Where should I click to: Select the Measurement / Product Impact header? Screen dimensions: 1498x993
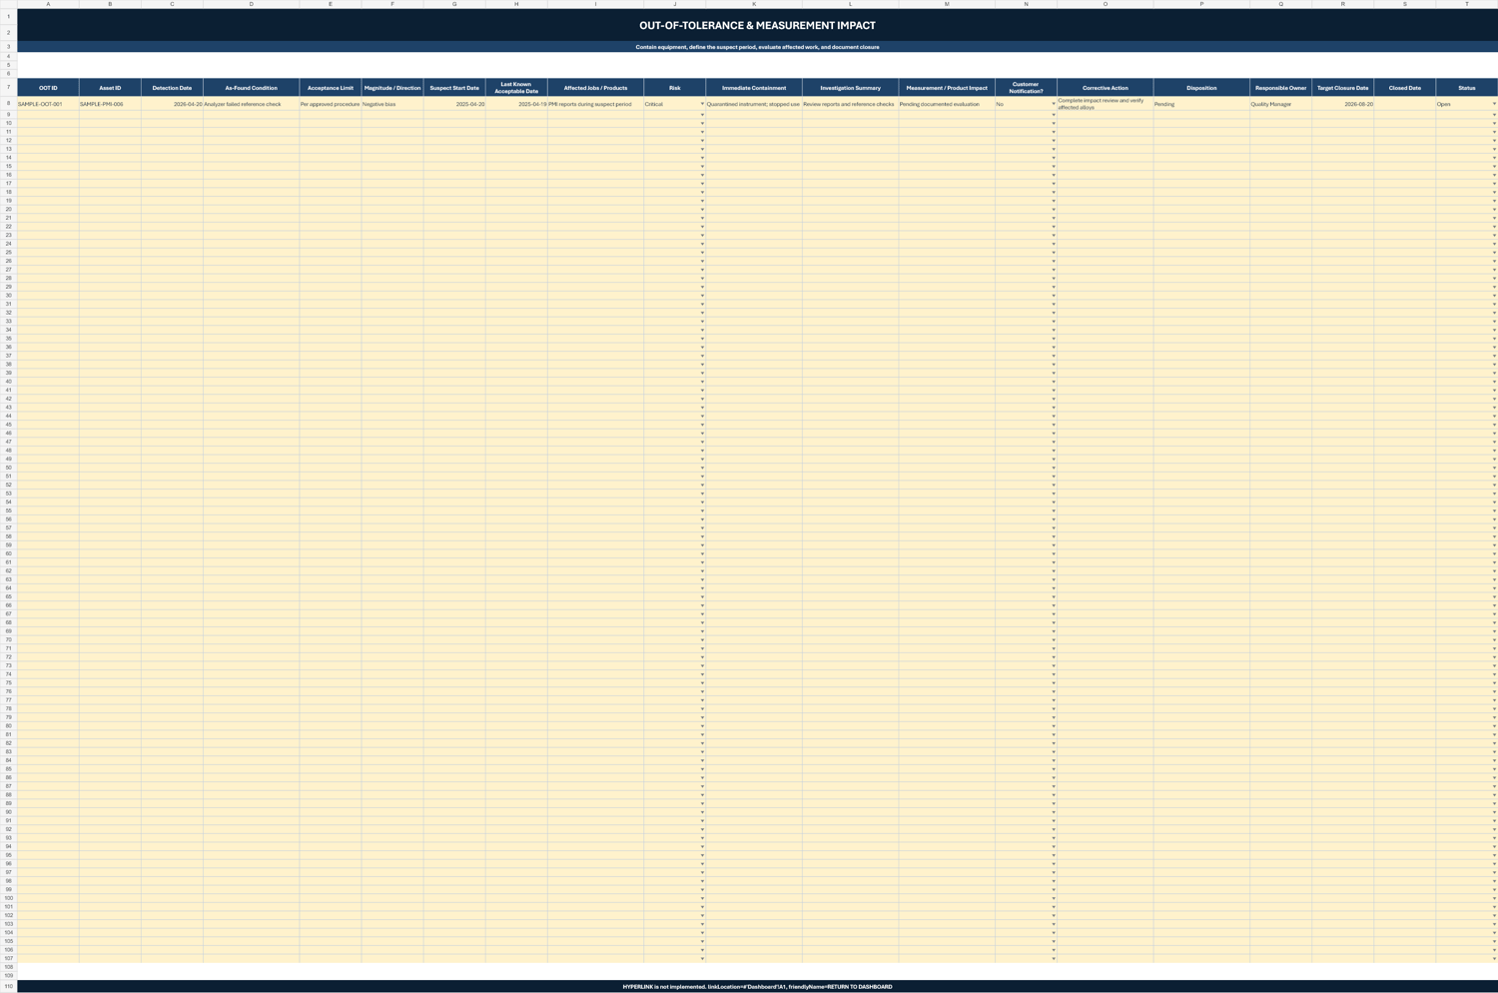pos(947,88)
